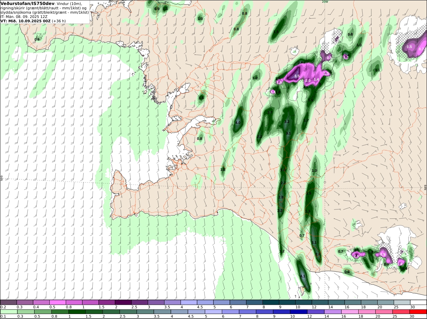Screen dimensions: 427x319
Task: Click the '30' label under the lower legend row
Action: [x=412, y=317]
